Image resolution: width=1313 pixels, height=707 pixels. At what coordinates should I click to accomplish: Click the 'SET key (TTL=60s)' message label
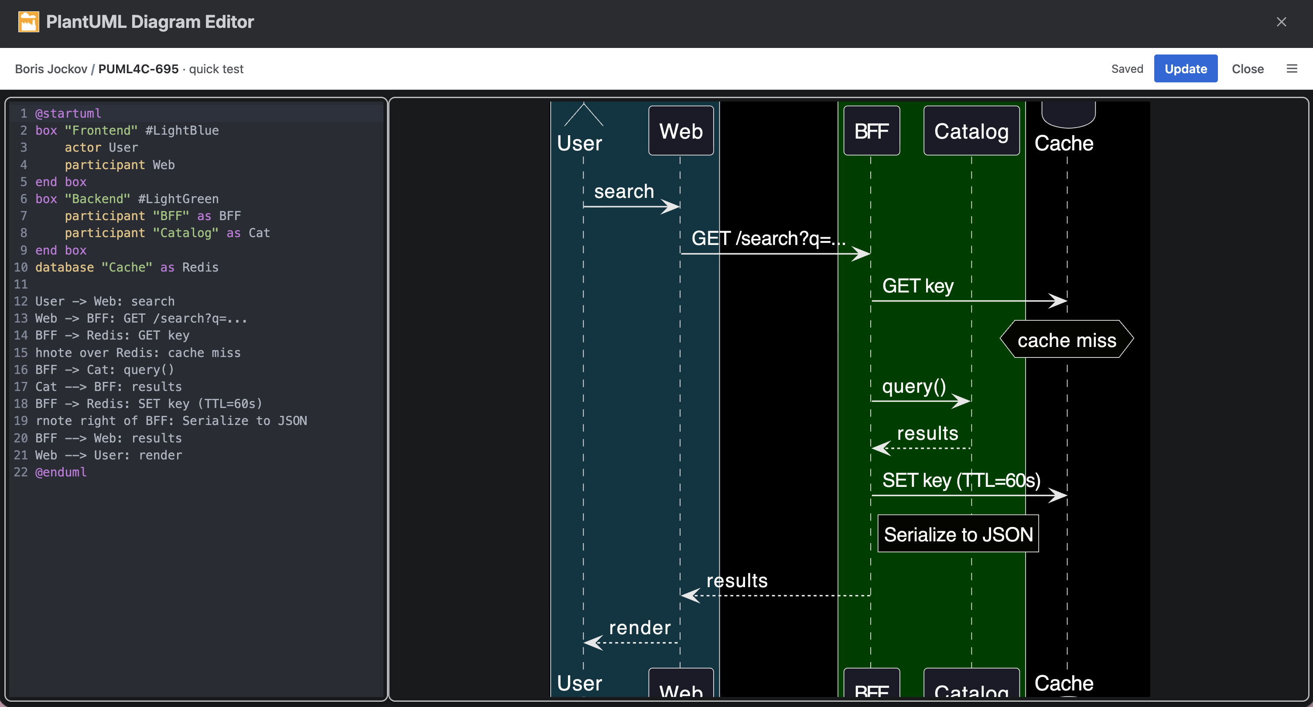click(x=961, y=480)
